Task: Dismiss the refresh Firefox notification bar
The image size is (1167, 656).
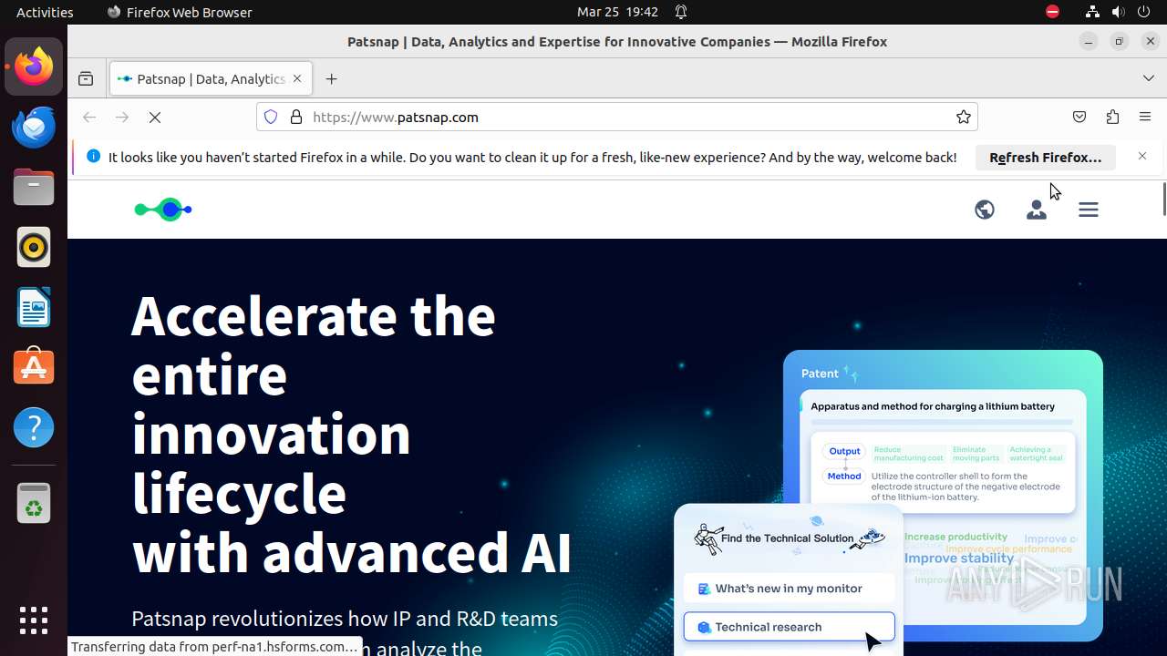Action: 1142,157
